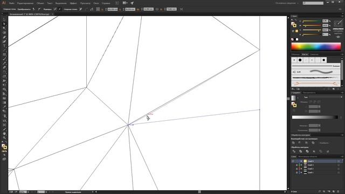Select the Hand tool
This screenshot has height=194, width=345.
point(4,134)
